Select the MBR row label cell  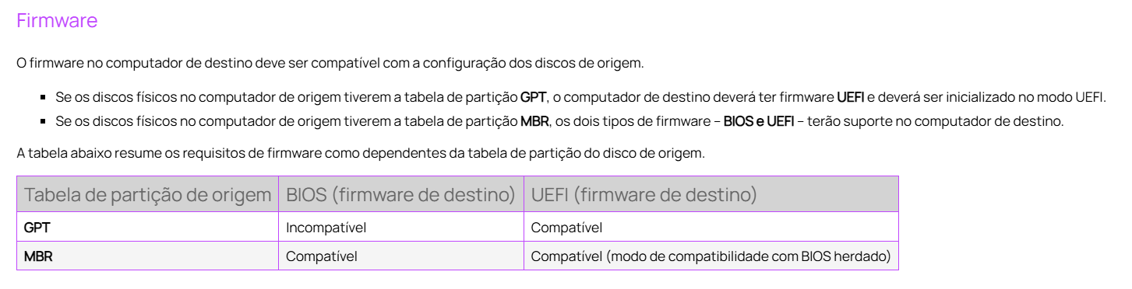pos(147,256)
